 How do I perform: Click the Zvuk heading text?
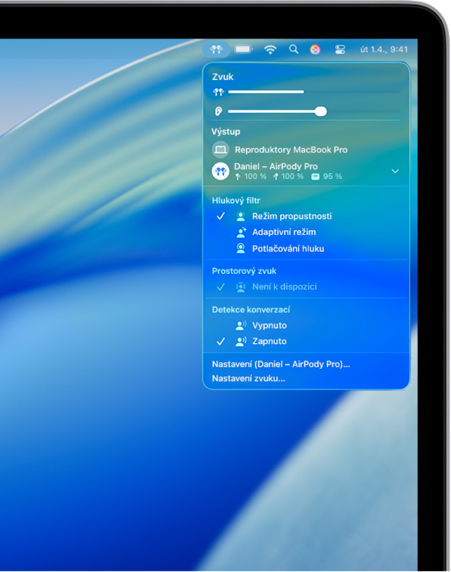(223, 77)
